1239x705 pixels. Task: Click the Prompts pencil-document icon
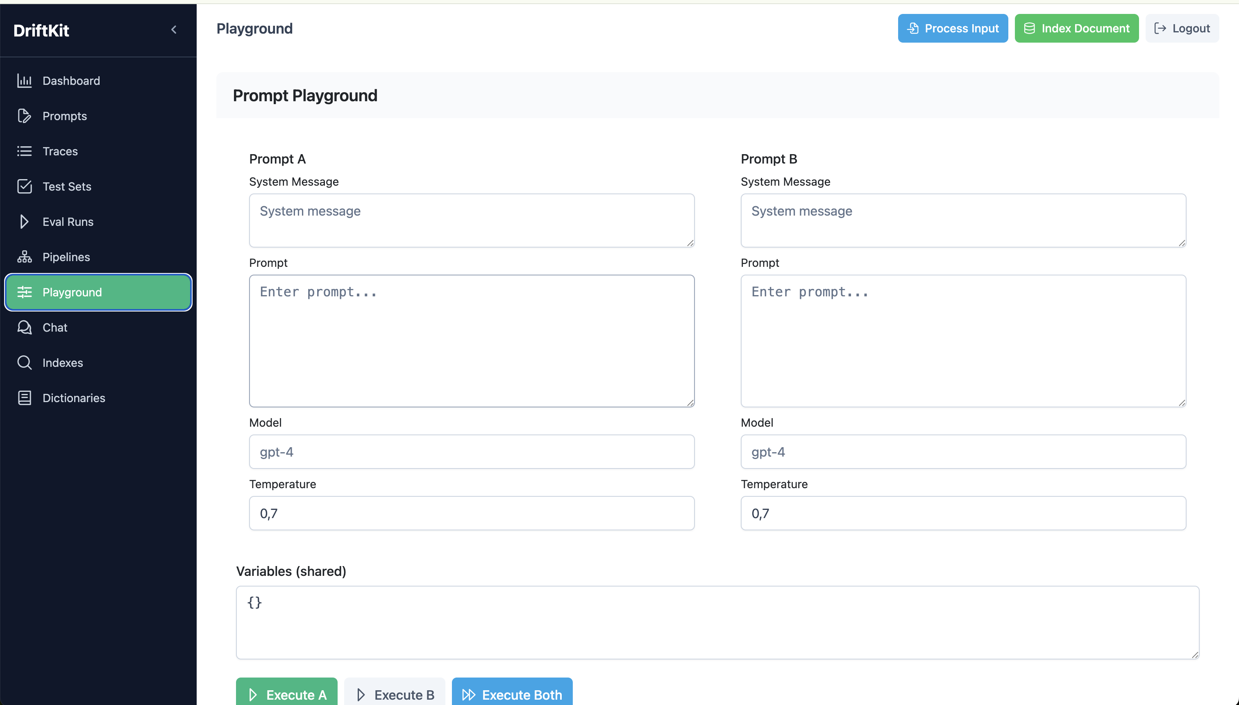24,116
